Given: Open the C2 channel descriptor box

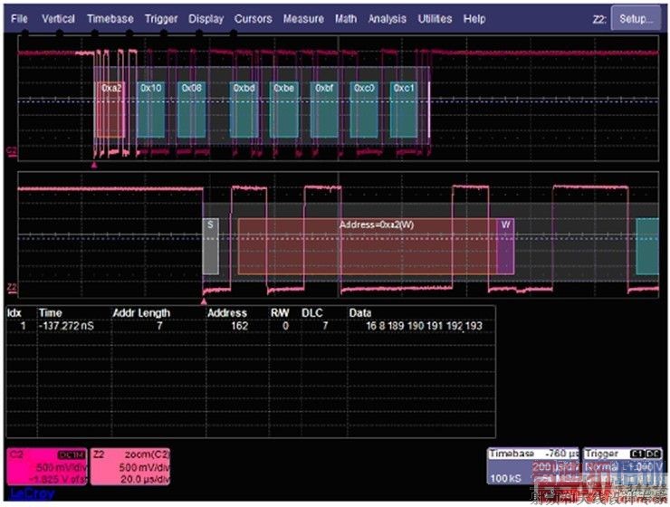Looking at the screenshot, I should tap(46, 466).
